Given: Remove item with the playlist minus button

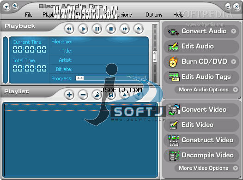Looking at the screenshot, I should click(83, 95).
